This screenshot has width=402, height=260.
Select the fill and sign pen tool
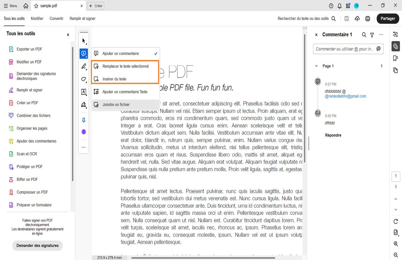[x=84, y=105]
